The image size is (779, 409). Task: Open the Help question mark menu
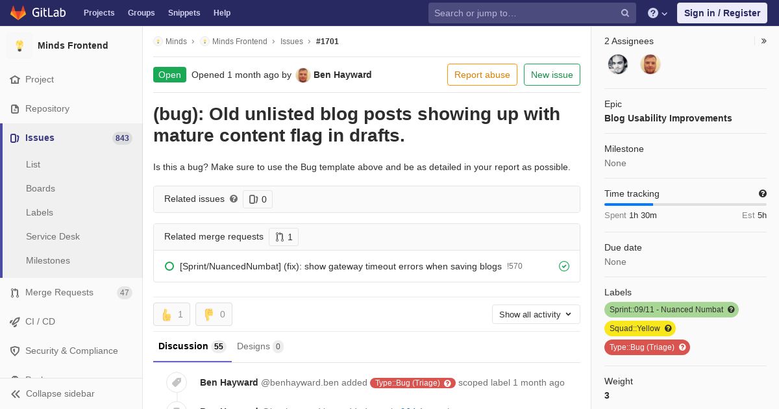coord(658,13)
